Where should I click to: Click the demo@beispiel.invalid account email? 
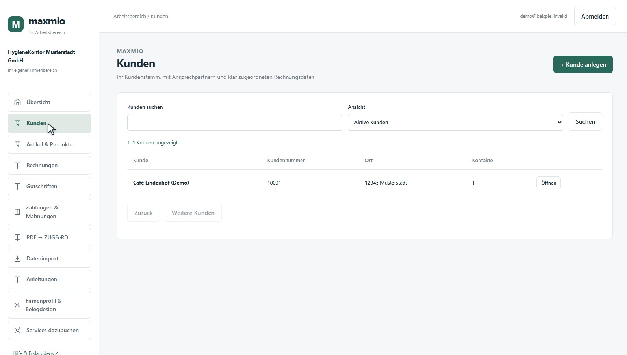click(544, 16)
